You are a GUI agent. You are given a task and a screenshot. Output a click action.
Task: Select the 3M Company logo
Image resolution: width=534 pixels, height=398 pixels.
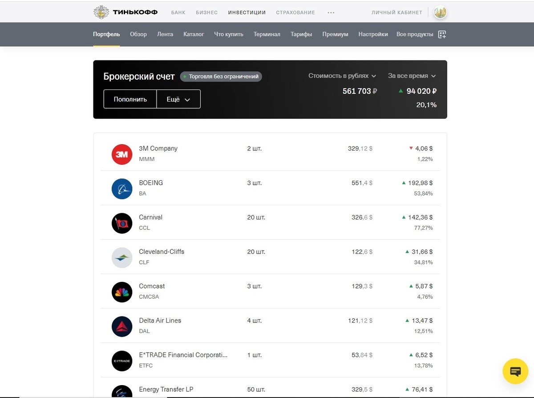pos(122,154)
